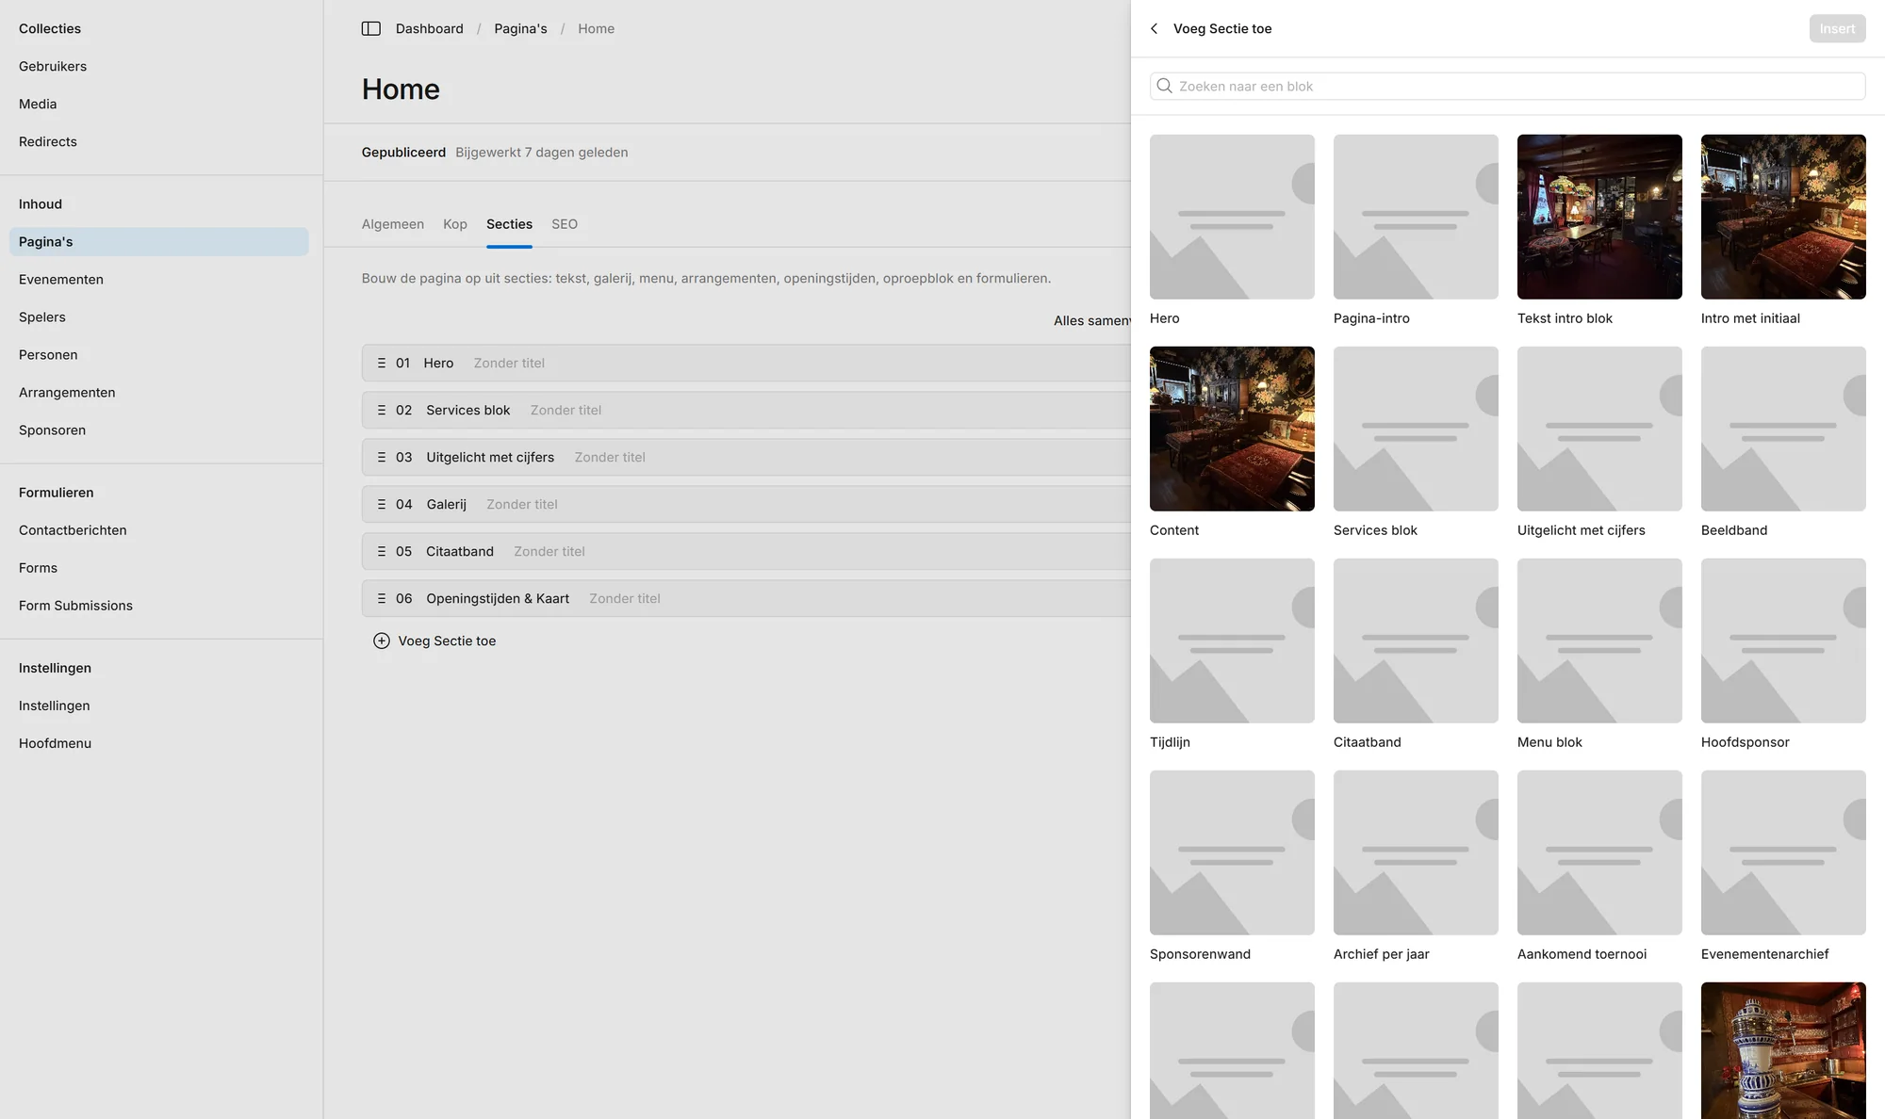Toggle the sidebar panel icon
Viewport: 1885px width, 1119px height.
tap(371, 28)
